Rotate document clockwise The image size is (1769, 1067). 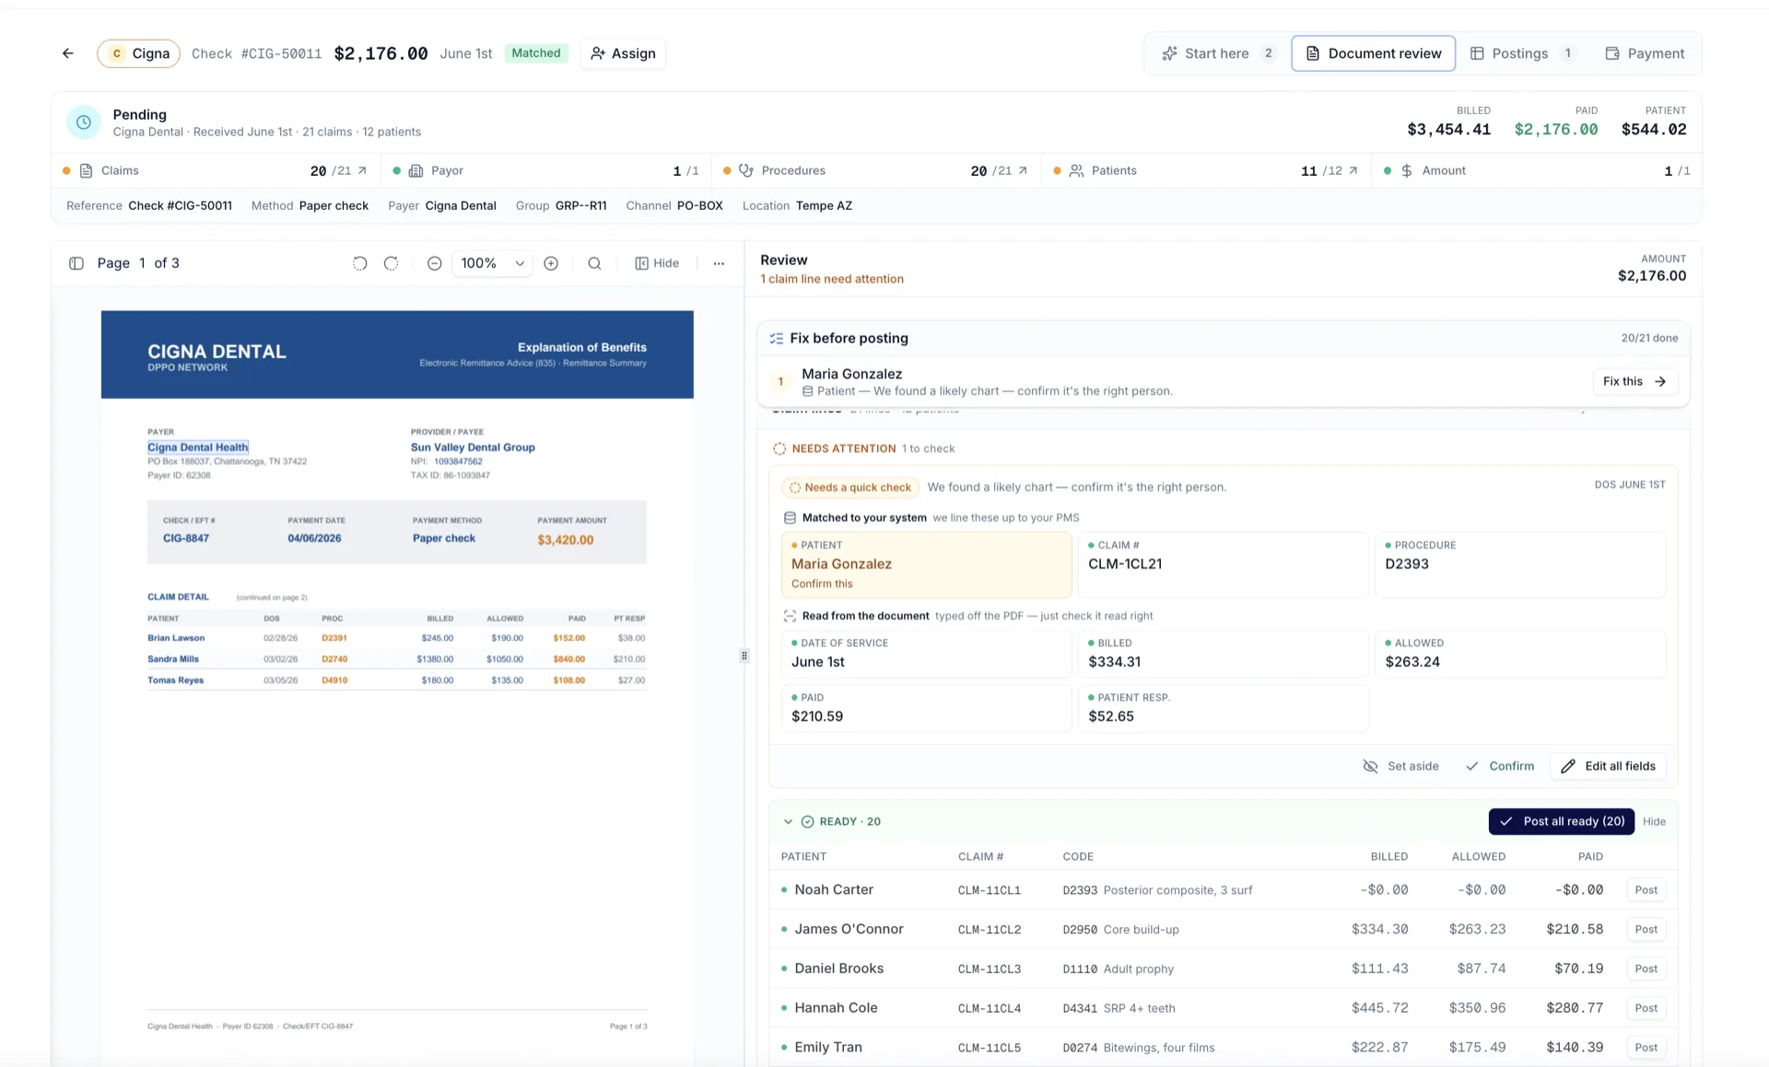tap(391, 263)
